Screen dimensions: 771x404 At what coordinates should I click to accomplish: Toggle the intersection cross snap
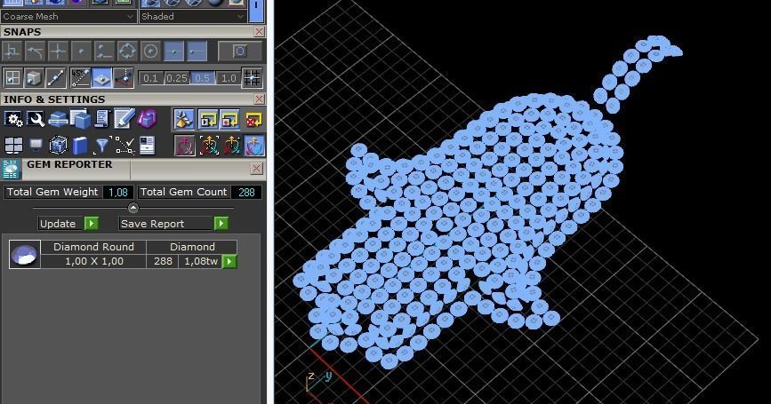pyautogui.click(x=58, y=51)
